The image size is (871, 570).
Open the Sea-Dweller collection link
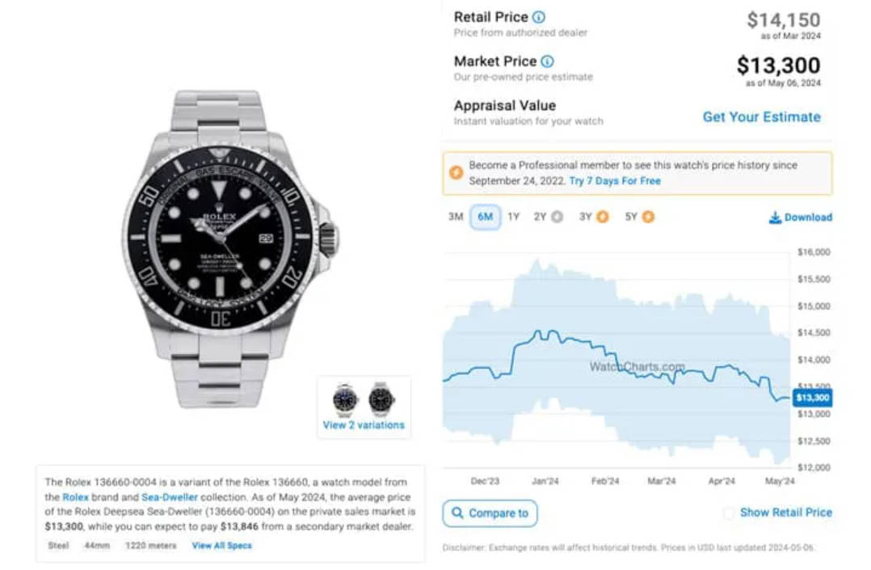coord(170,497)
